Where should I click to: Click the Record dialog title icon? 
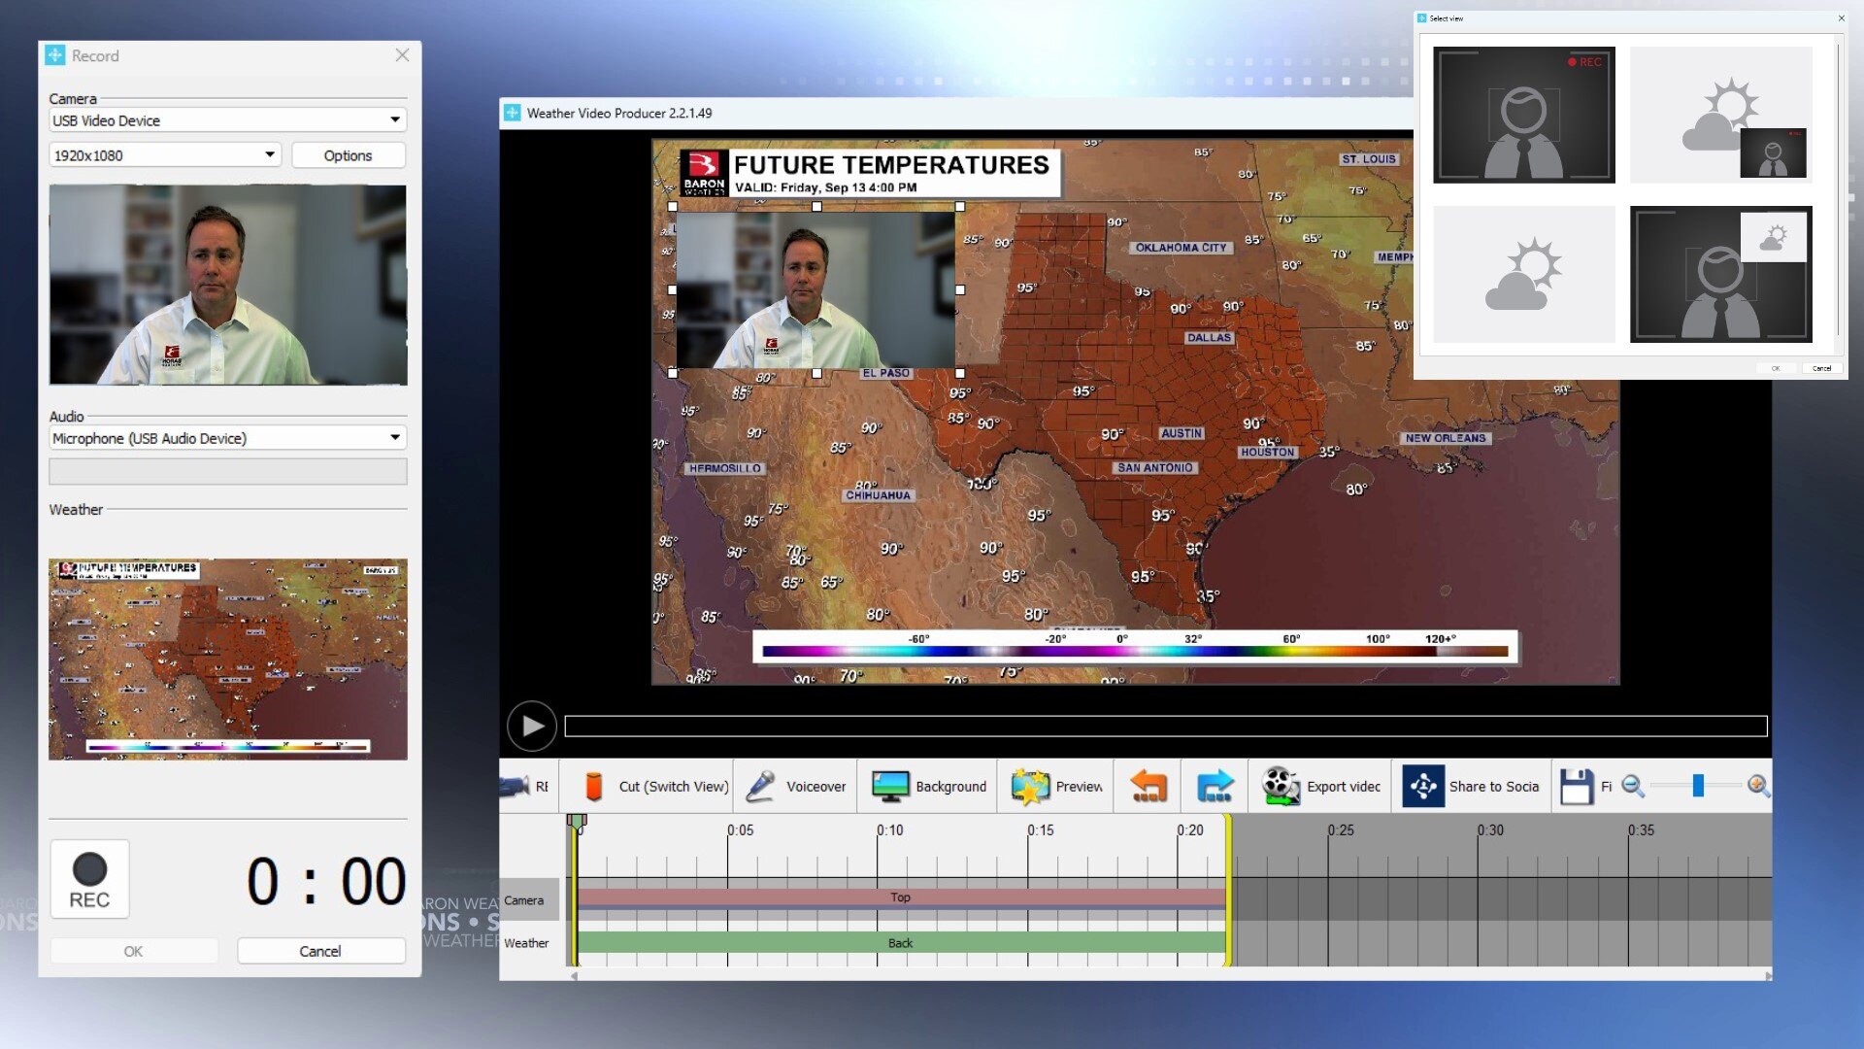click(x=54, y=55)
